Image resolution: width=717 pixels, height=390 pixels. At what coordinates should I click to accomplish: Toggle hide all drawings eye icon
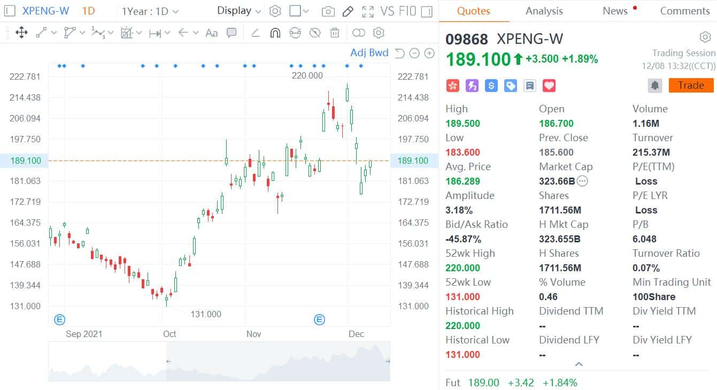315,33
